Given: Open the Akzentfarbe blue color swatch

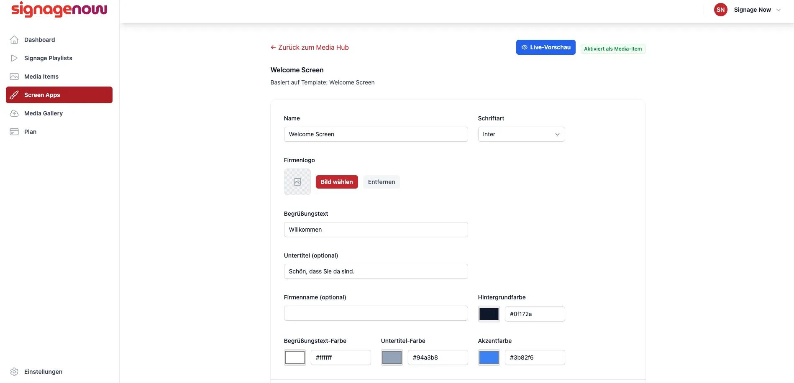Looking at the screenshot, I should [x=489, y=357].
